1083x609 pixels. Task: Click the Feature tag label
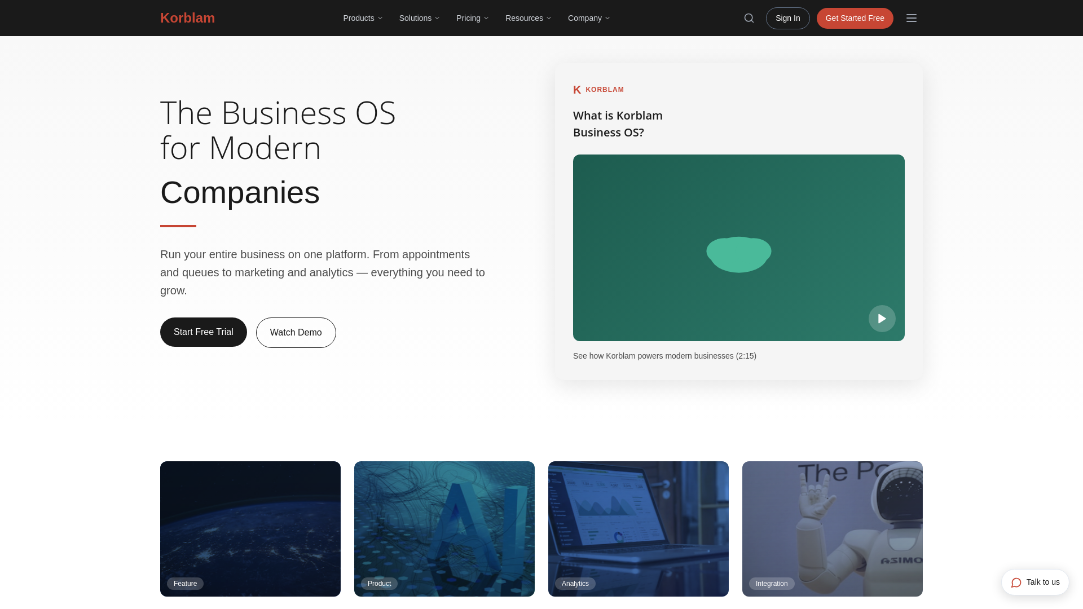coord(185,584)
